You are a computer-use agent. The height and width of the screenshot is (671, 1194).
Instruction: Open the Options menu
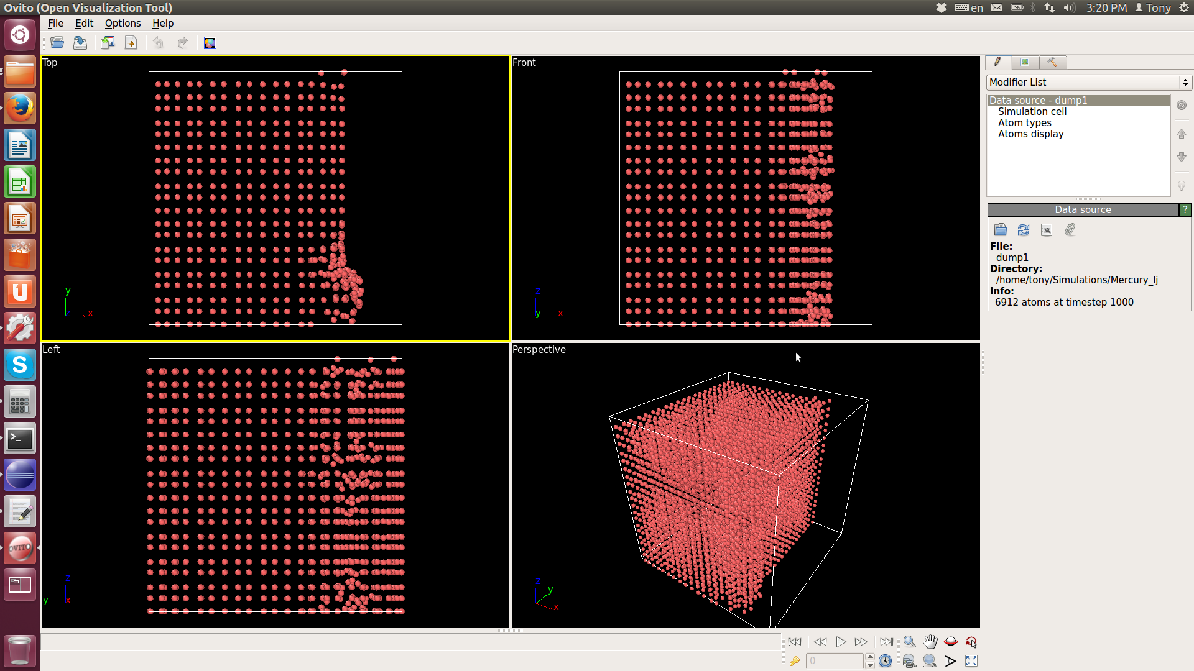click(x=123, y=23)
